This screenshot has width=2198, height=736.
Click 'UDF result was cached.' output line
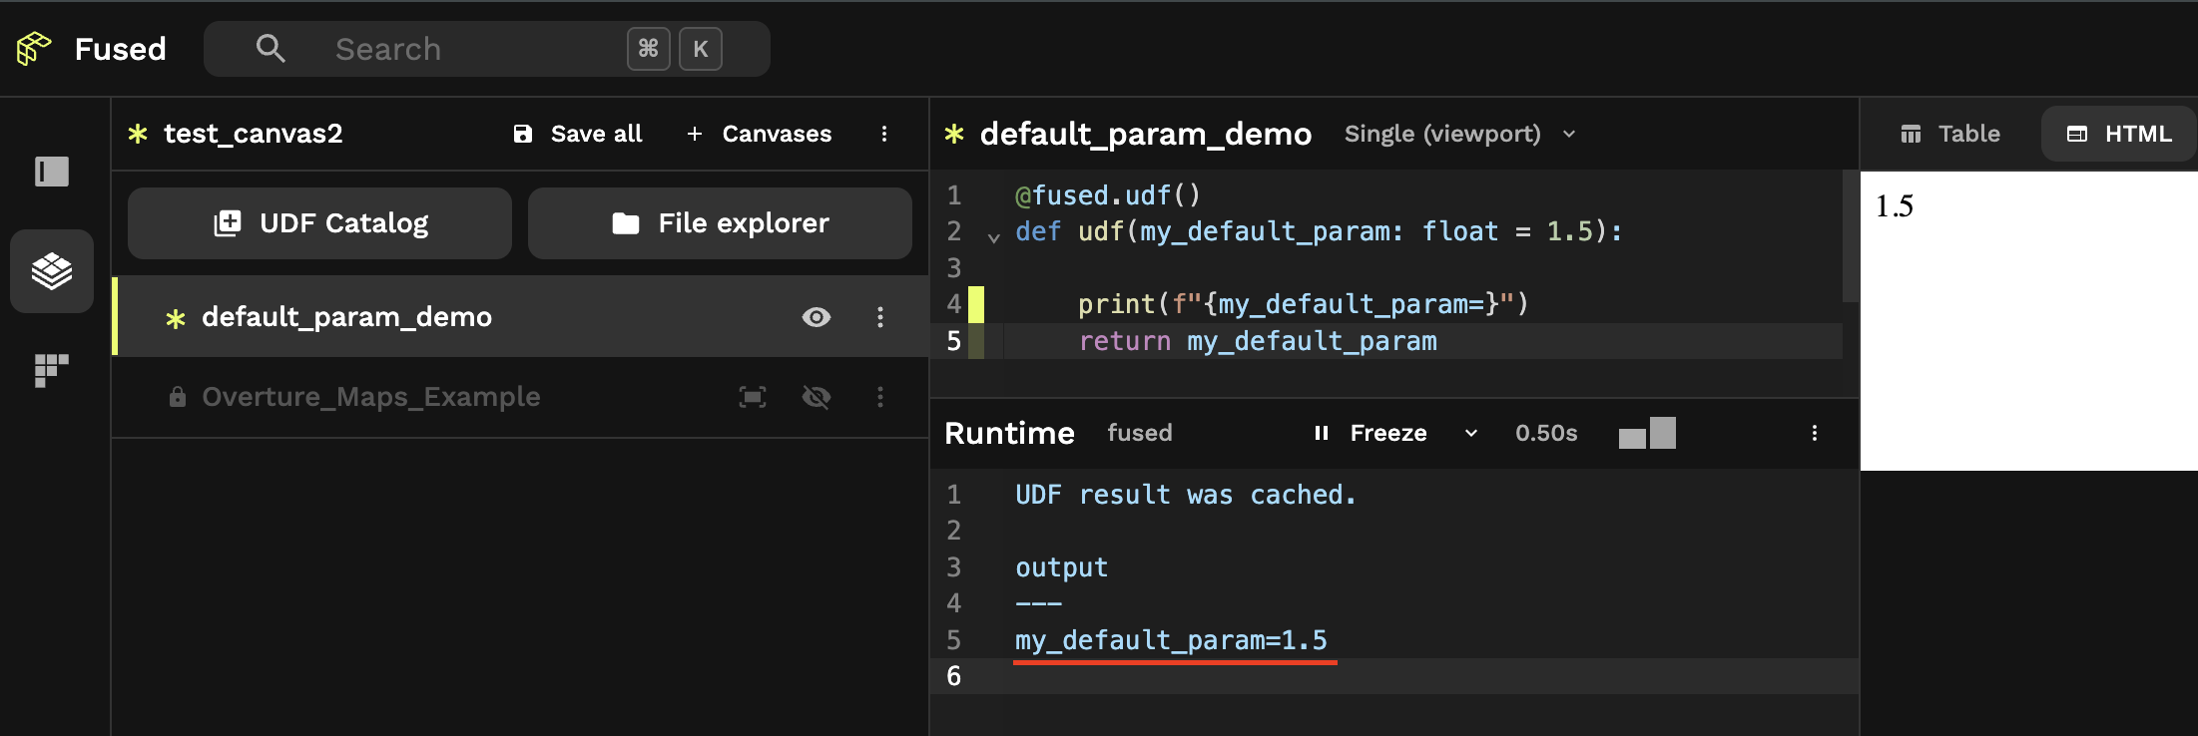click(x=1186, y=495)
